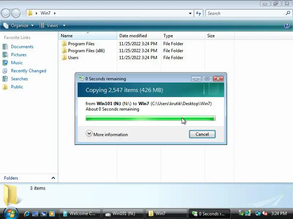Click the green copy progress bar
The image size is (293, 219).
click(151, 118)
